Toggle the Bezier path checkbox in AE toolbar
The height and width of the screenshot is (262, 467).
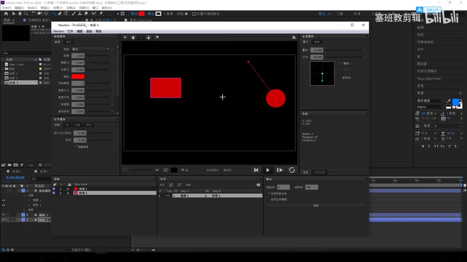pos(194,14)
